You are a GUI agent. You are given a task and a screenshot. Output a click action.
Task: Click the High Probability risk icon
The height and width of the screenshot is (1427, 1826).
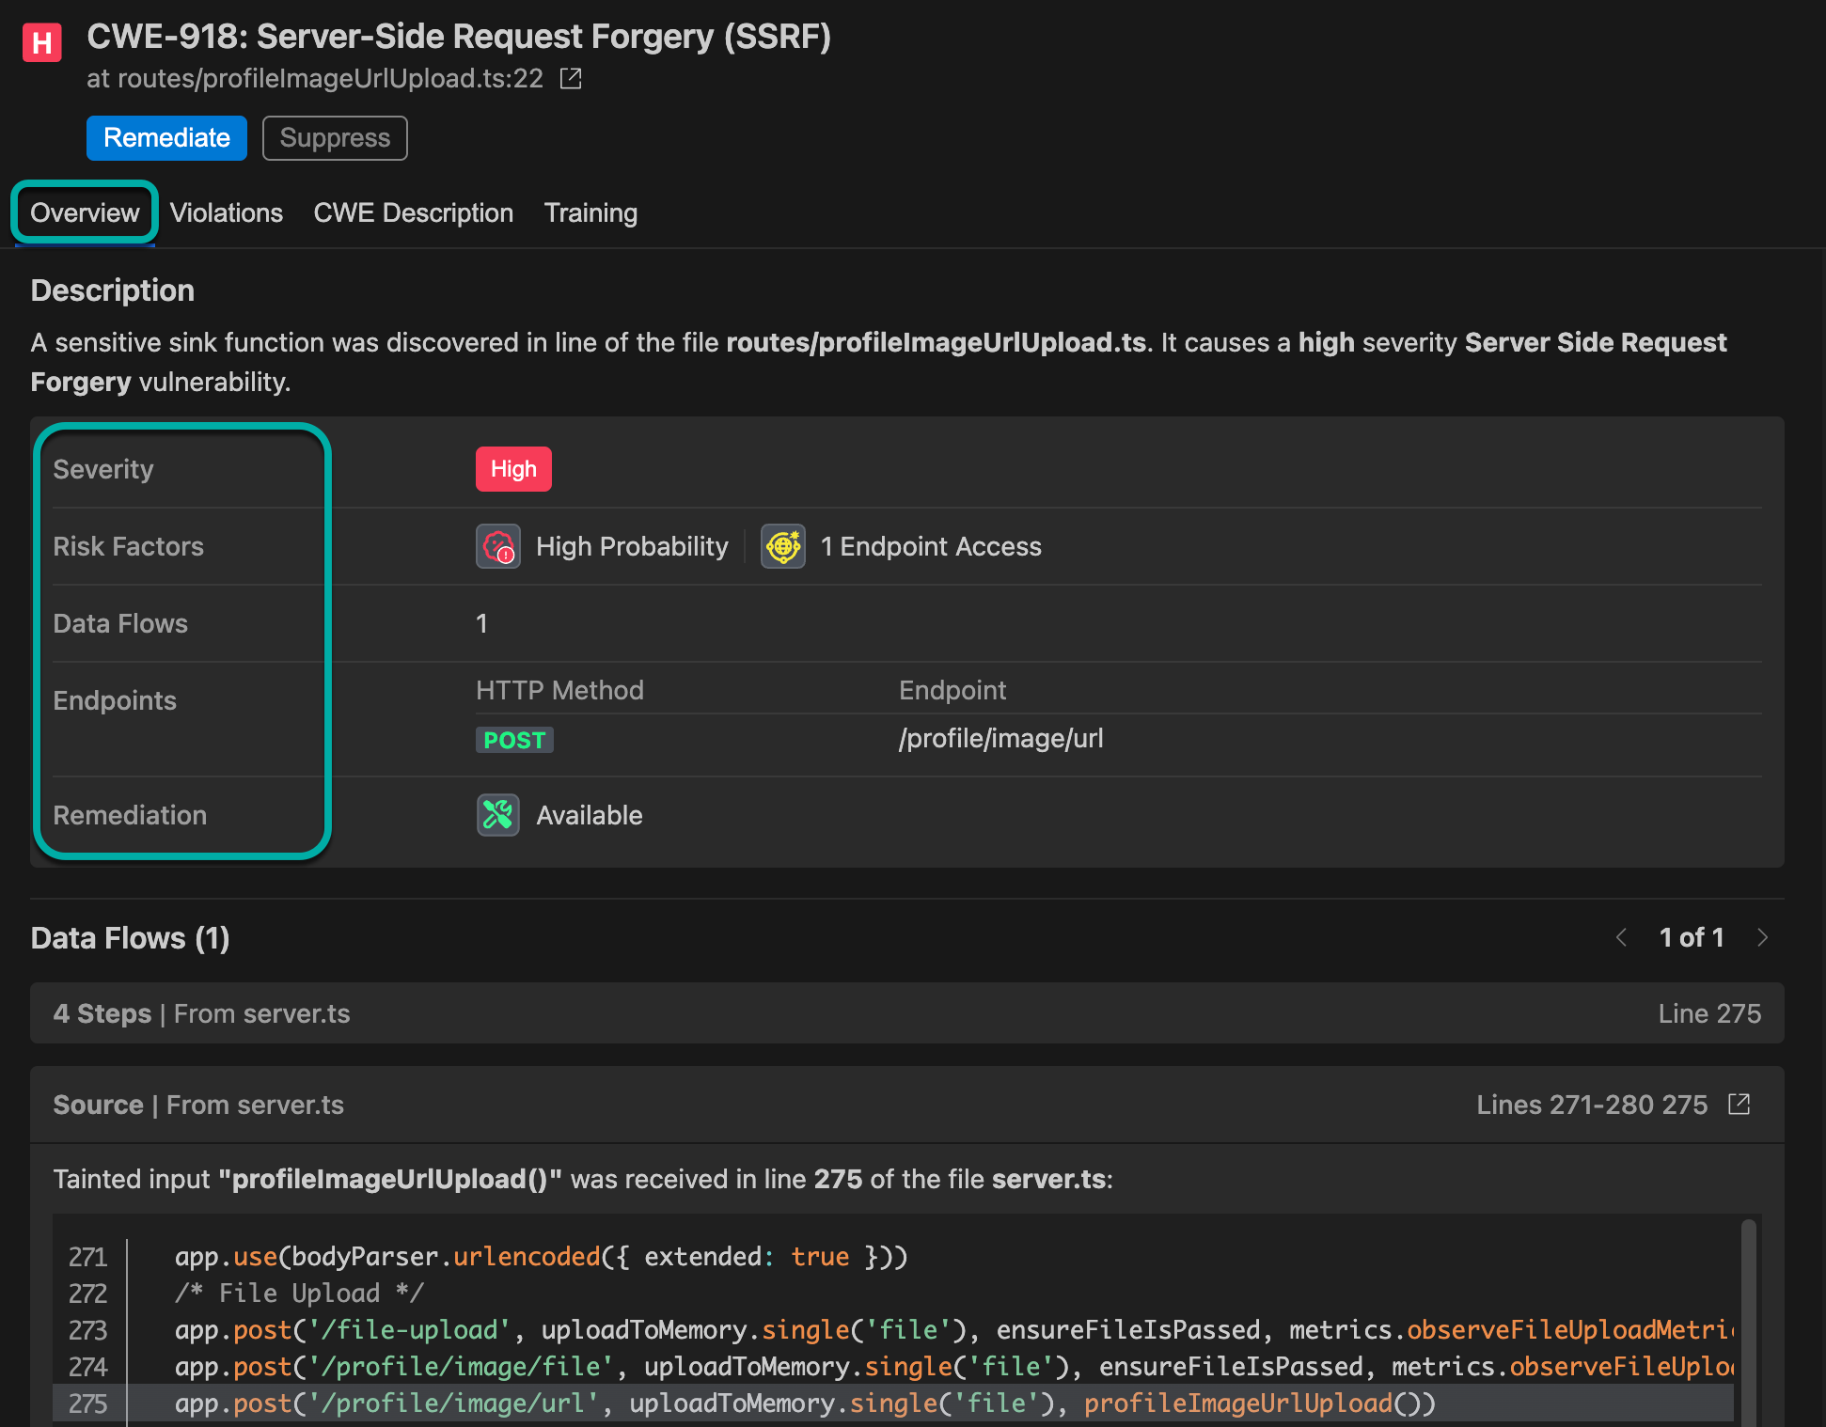tap(498, 546)
